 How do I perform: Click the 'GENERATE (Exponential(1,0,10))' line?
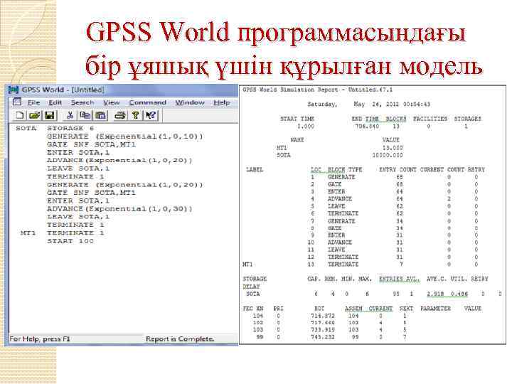(125, 136)
